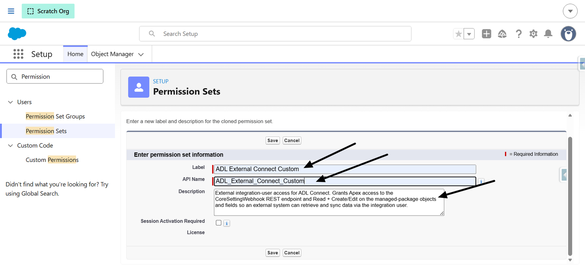Click the Scratch Org badge
Viewport: 585px width, 270px height.
pos(48,11)
